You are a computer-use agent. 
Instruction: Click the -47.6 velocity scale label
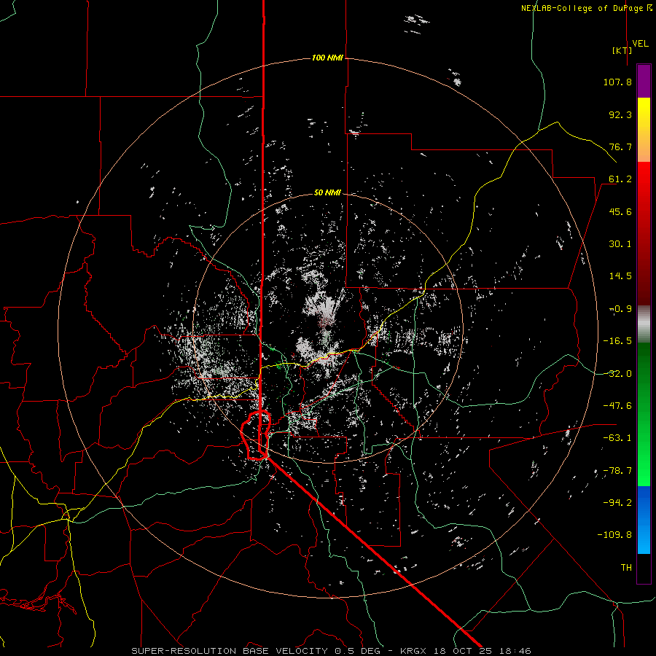617,406
